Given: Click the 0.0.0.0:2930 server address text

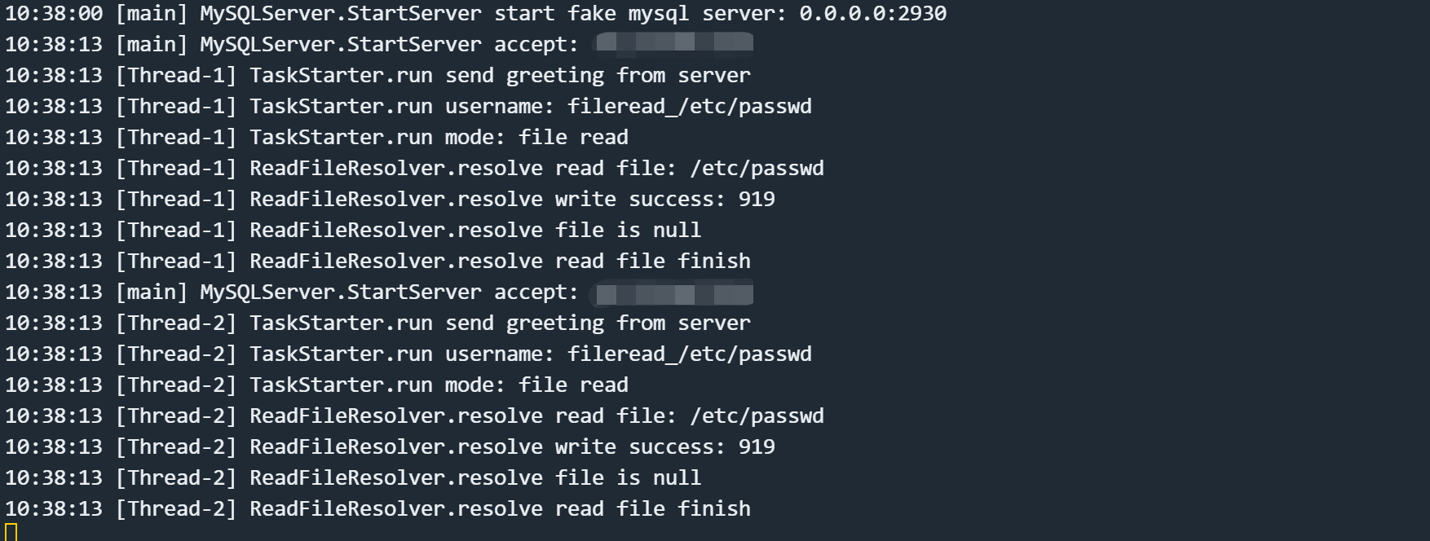Looking at the screenshot, I should (x=872, y=14).
